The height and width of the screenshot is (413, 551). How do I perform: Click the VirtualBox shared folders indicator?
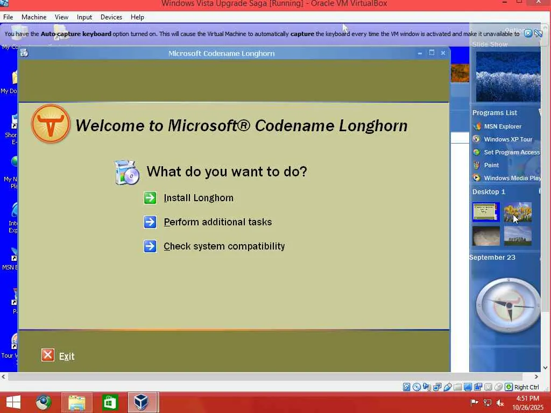point(457,387)
